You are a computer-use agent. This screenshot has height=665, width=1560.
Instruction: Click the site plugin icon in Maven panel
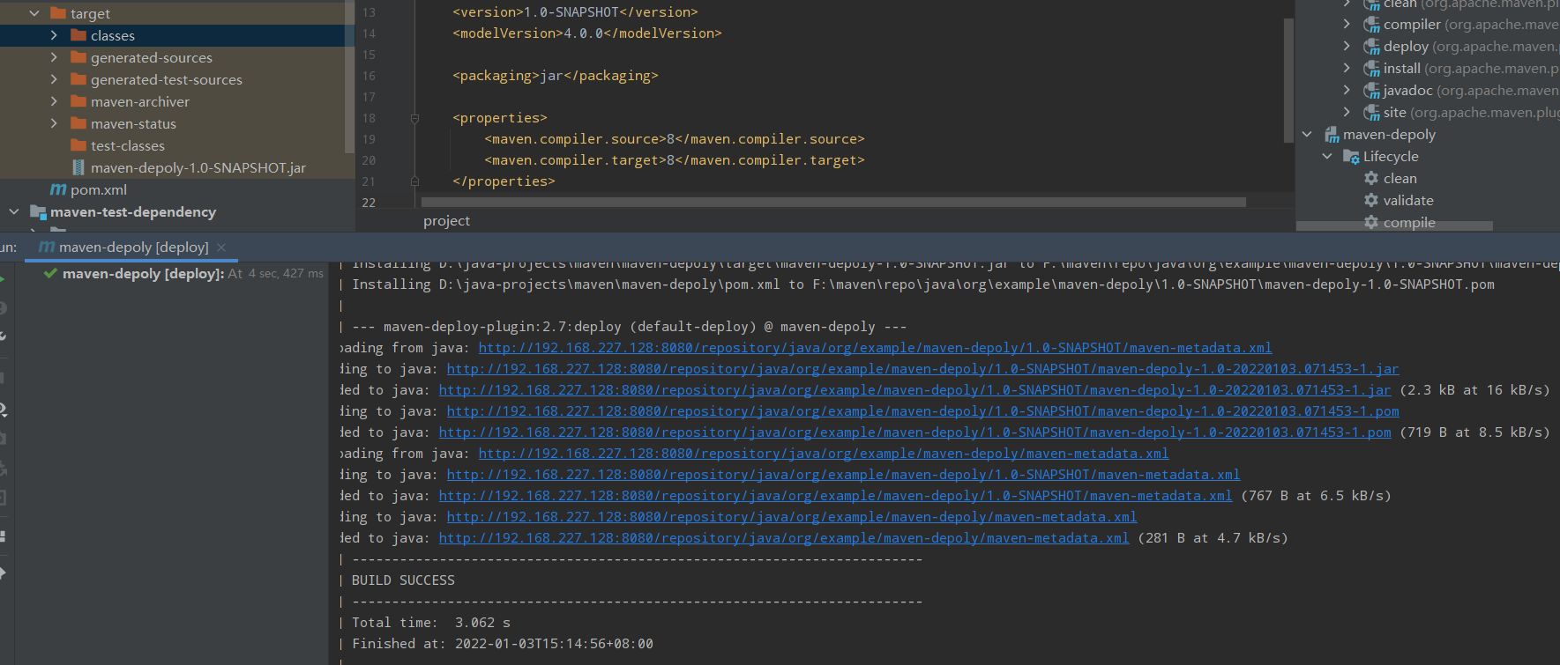click(1371, 113)
